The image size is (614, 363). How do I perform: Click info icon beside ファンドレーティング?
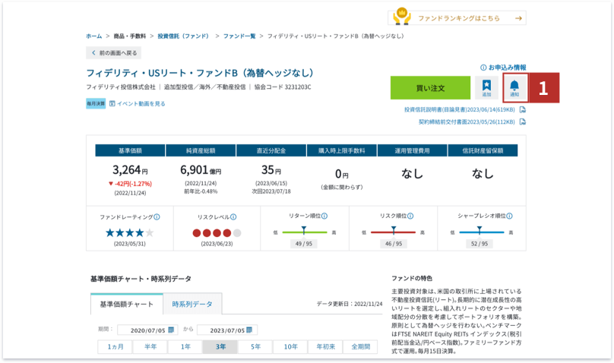pyautogui.click(x=157, y=217)
